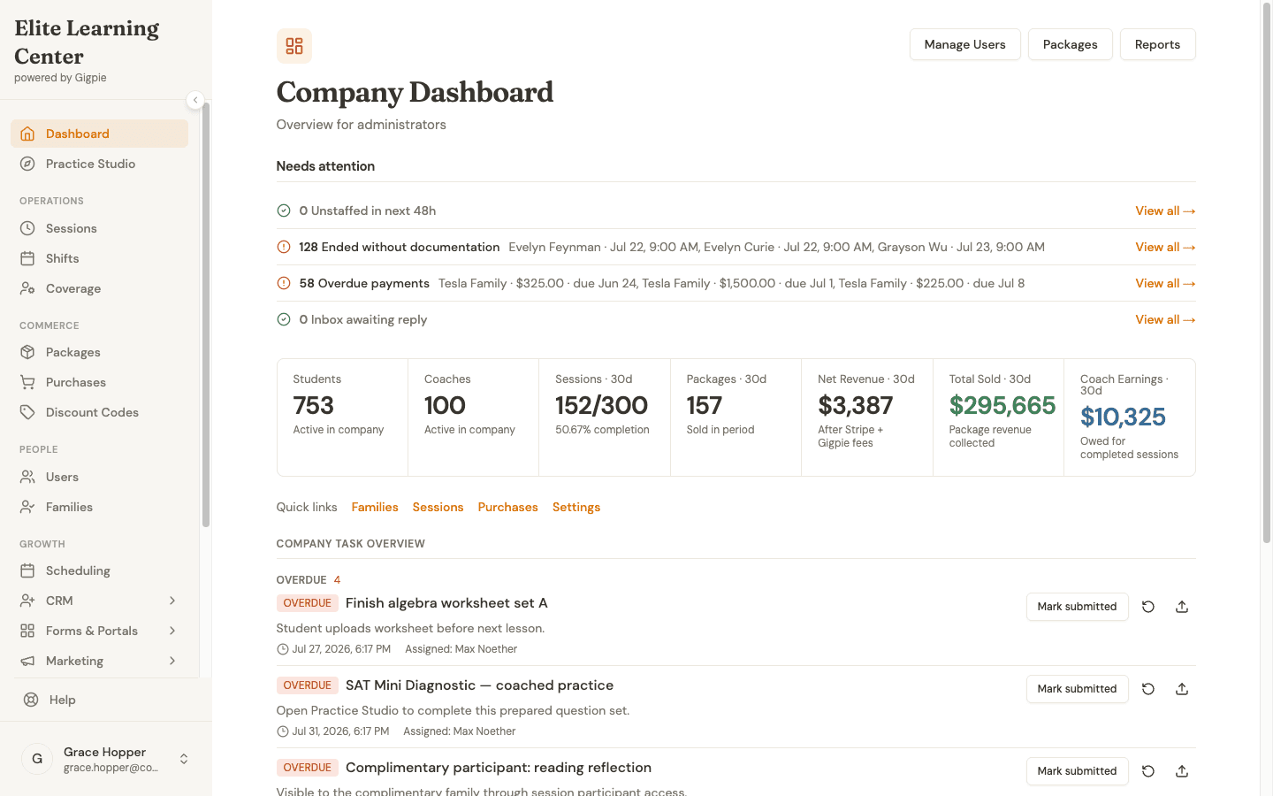Click the Manage Users button
1273x796 pixels.
(964, 44)
